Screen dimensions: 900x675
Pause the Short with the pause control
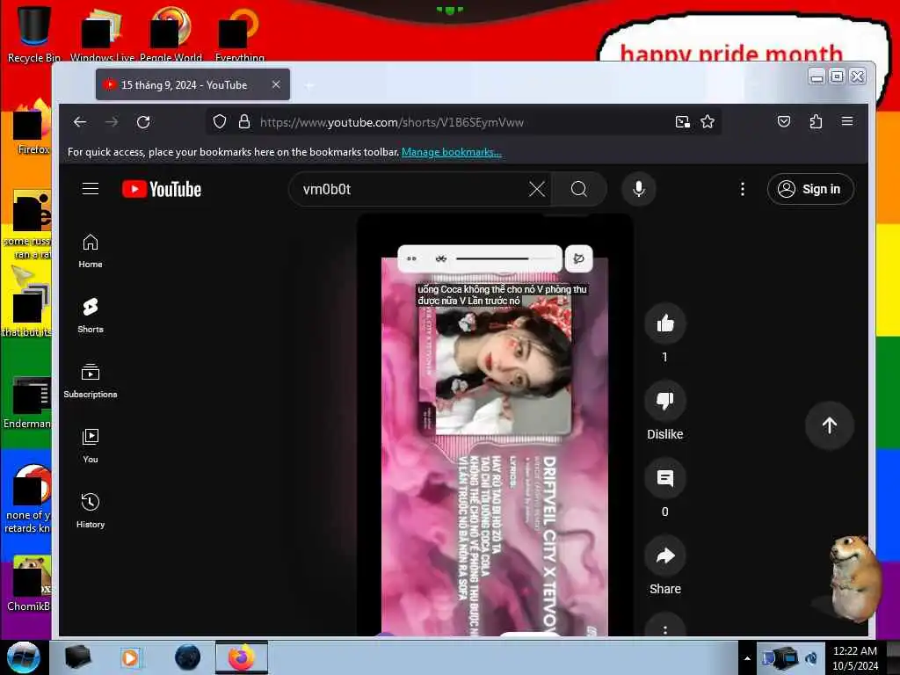point(411,259)
